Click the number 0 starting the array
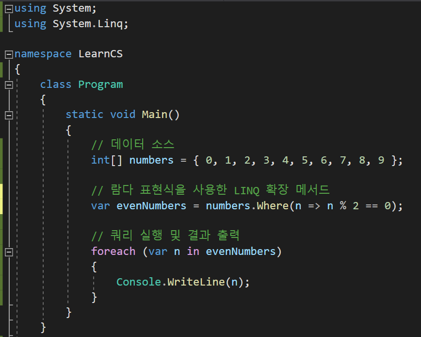 [209, 160]
